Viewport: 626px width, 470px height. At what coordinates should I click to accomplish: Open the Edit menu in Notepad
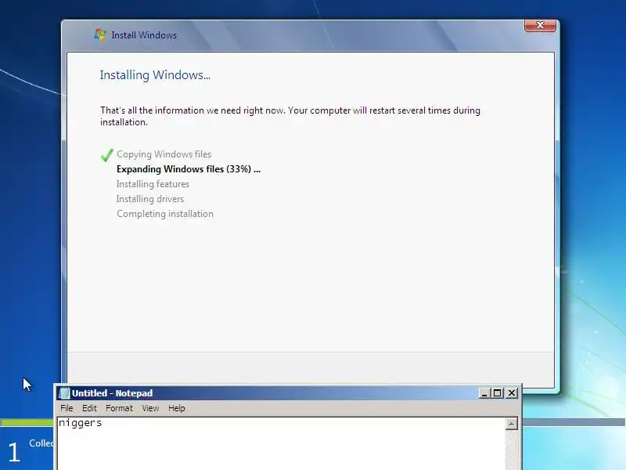[x=89, y=408]
